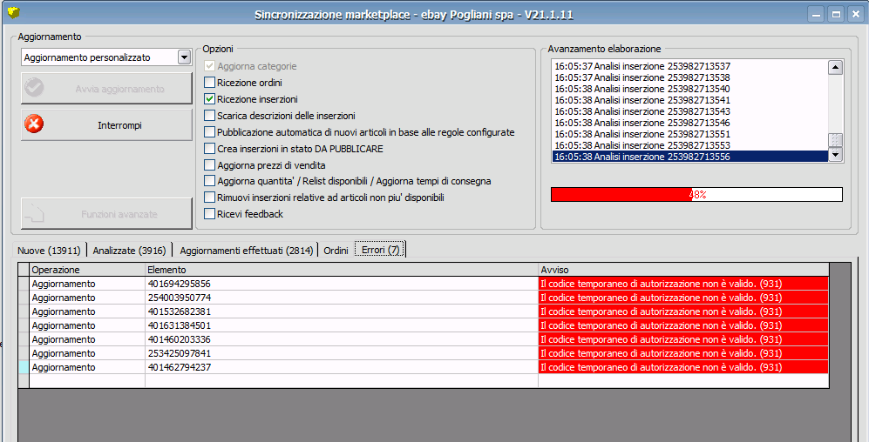Click the greyed checkmark Avvia aggiornamento icon

pos(34,87)
